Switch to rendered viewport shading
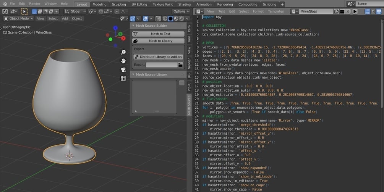This screenshot has height=192, width=384. 181,19
